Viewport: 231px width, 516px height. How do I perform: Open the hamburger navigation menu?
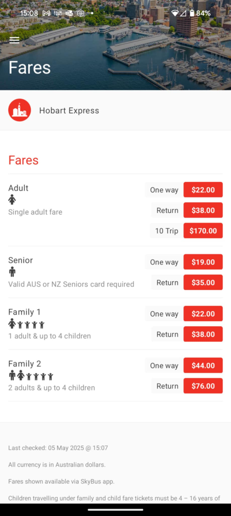coord(14,40)
